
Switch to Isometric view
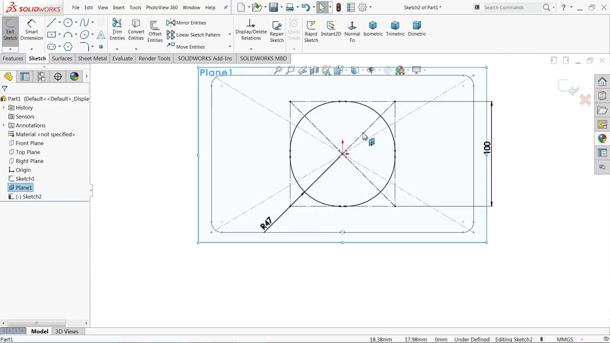373,29
